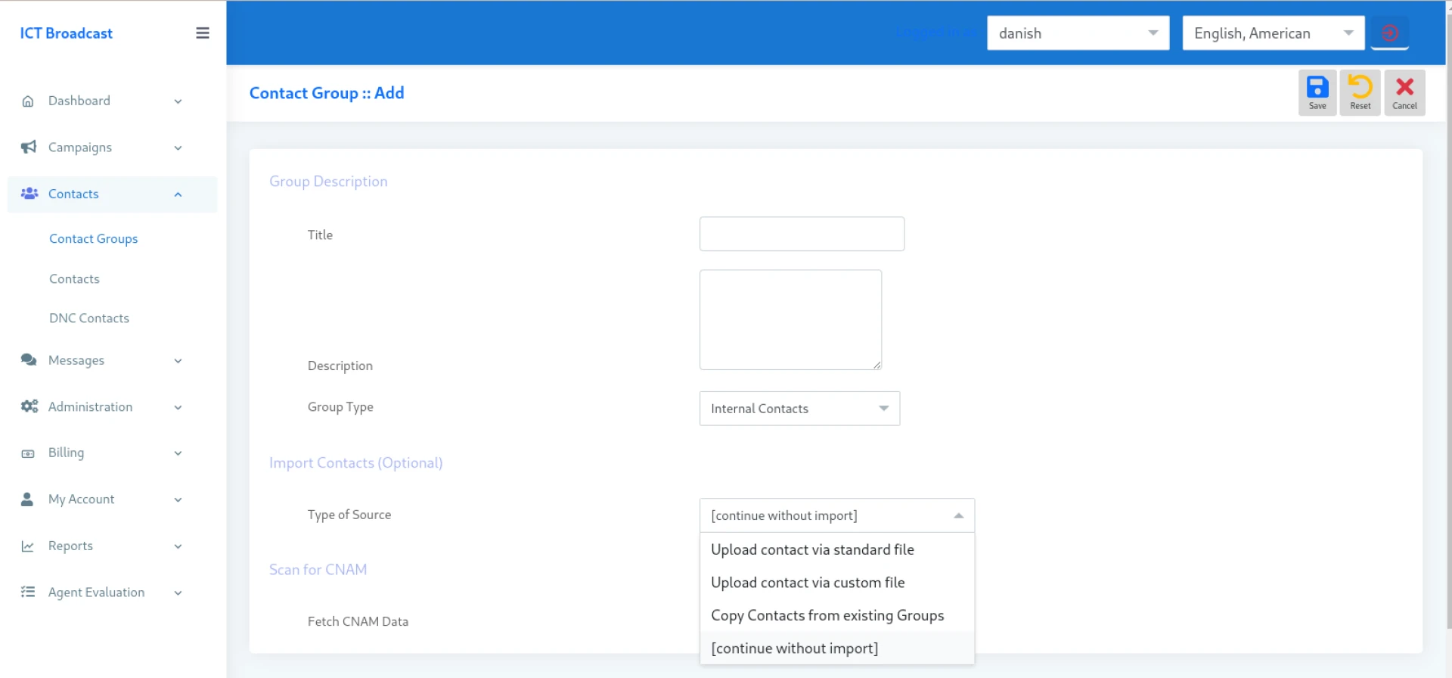Click the Reports chart icon
Image resolution: width=1452 pixels, height=678 pixels.
(28, 546)
